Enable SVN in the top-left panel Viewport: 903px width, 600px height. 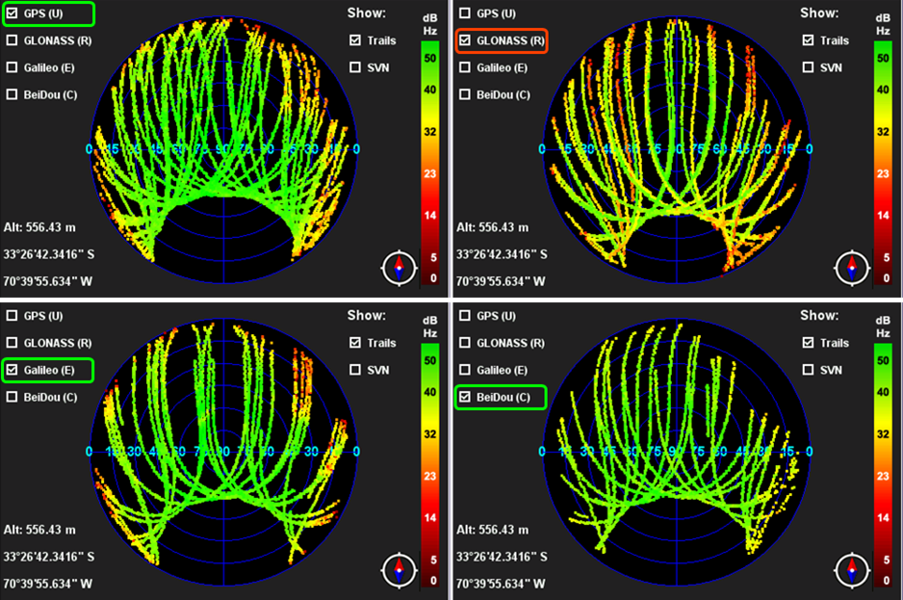355,67
